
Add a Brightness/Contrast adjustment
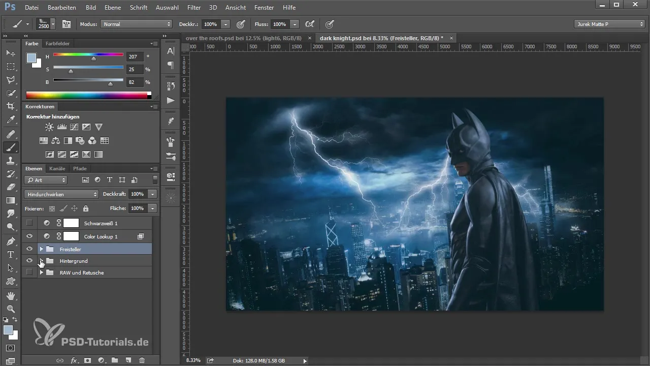pyautogui.click(x=49, y=127)
